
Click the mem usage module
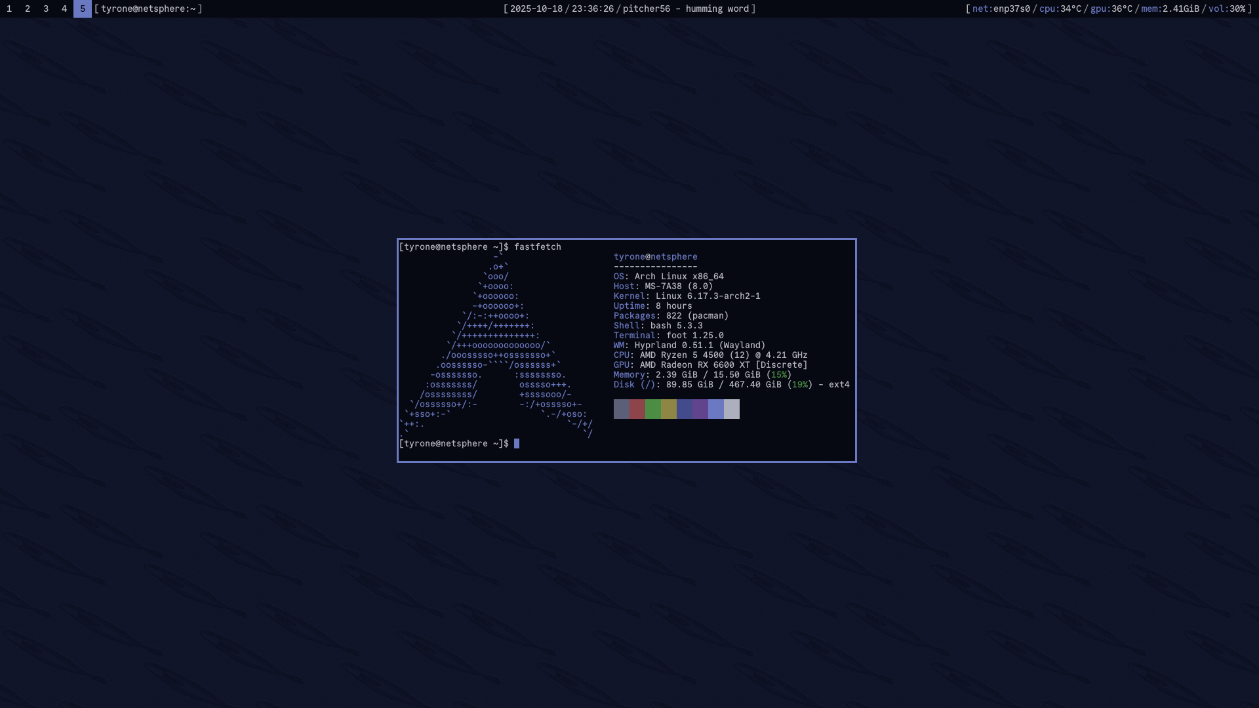pyautogui.click(x=1170, y=9)
